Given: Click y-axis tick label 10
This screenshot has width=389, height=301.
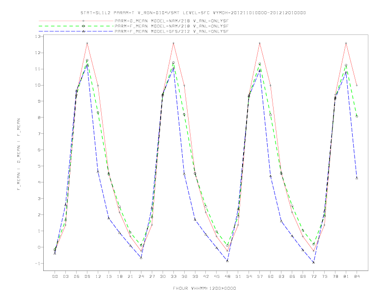Looking at the screenshot, I should tap(38, 85).
